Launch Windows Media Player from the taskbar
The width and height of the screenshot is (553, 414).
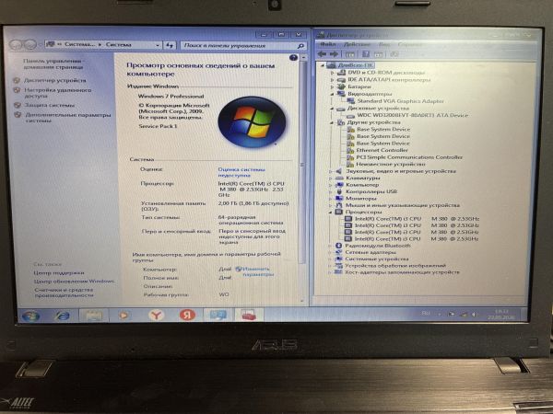coord(124,316)
